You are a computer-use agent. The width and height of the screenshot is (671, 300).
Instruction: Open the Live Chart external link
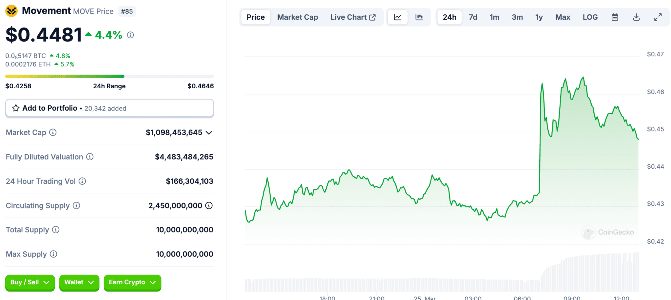[x=353, y=17]
